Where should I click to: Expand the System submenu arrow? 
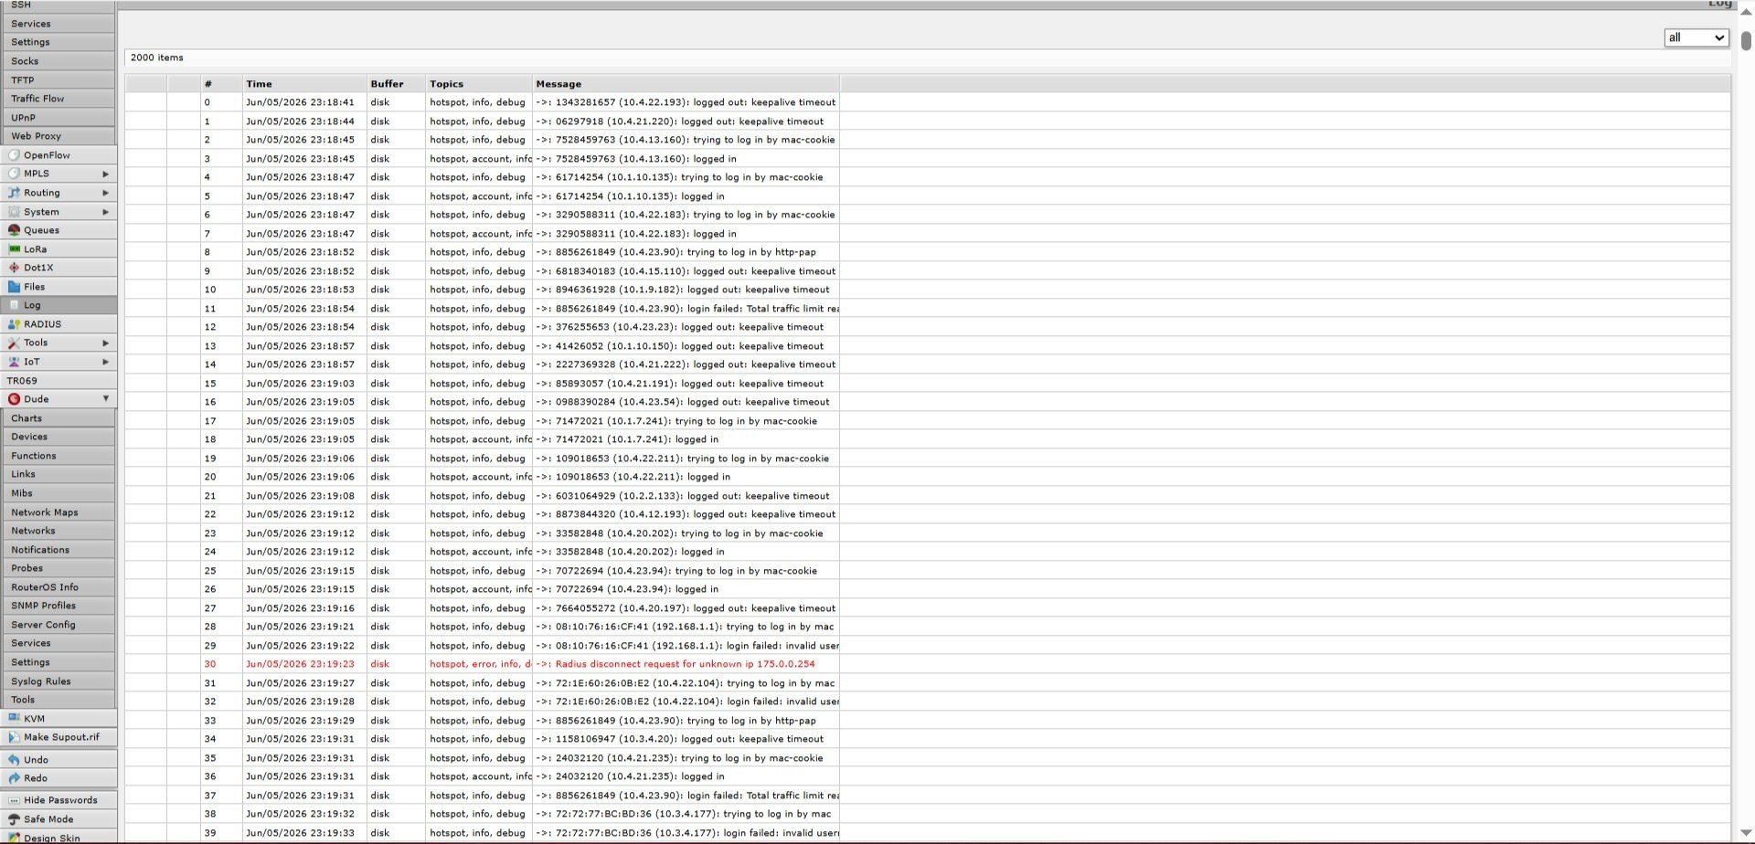(106, 212)
